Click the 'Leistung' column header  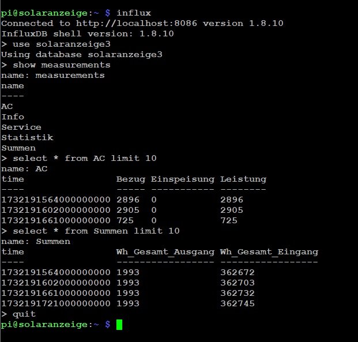(243, 179)
